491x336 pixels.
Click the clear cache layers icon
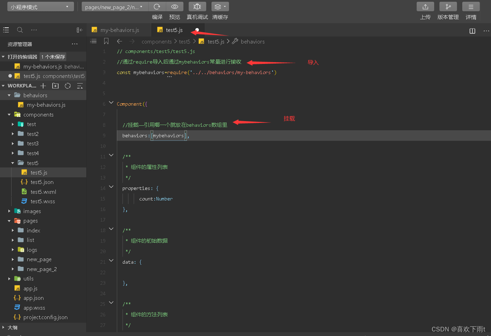point(220,7)
